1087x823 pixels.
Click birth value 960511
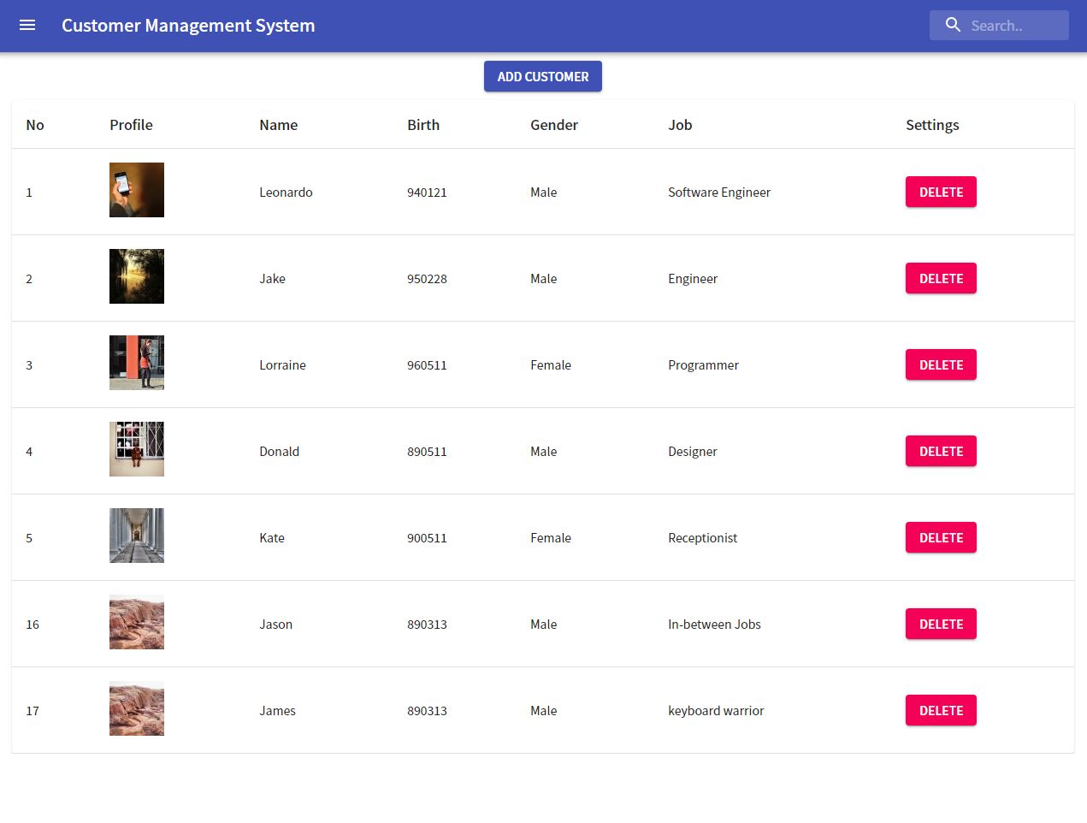click(x=427, y=365)
